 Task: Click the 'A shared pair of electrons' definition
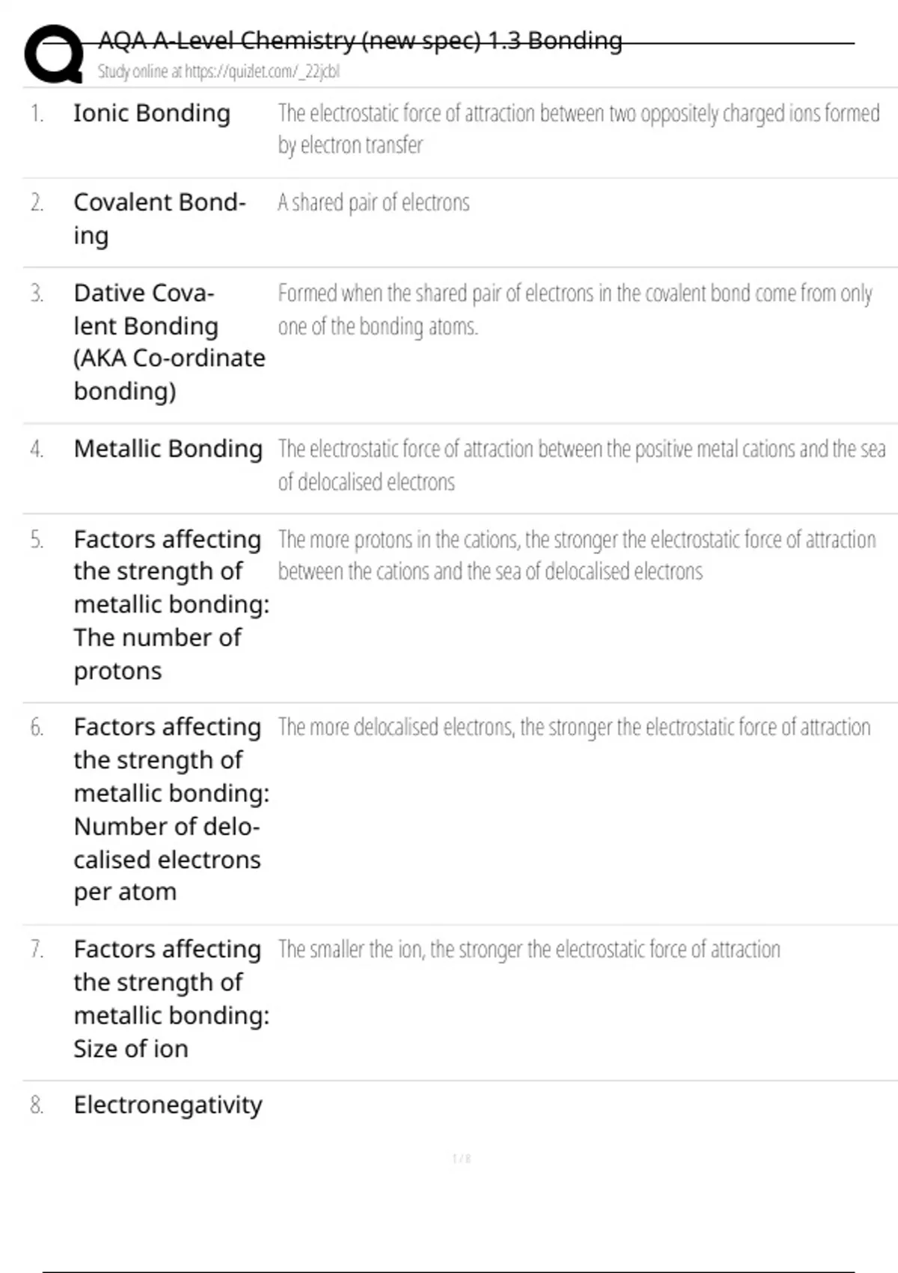(373, 203)
